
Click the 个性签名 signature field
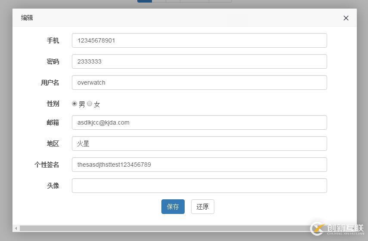coord(199,165)
